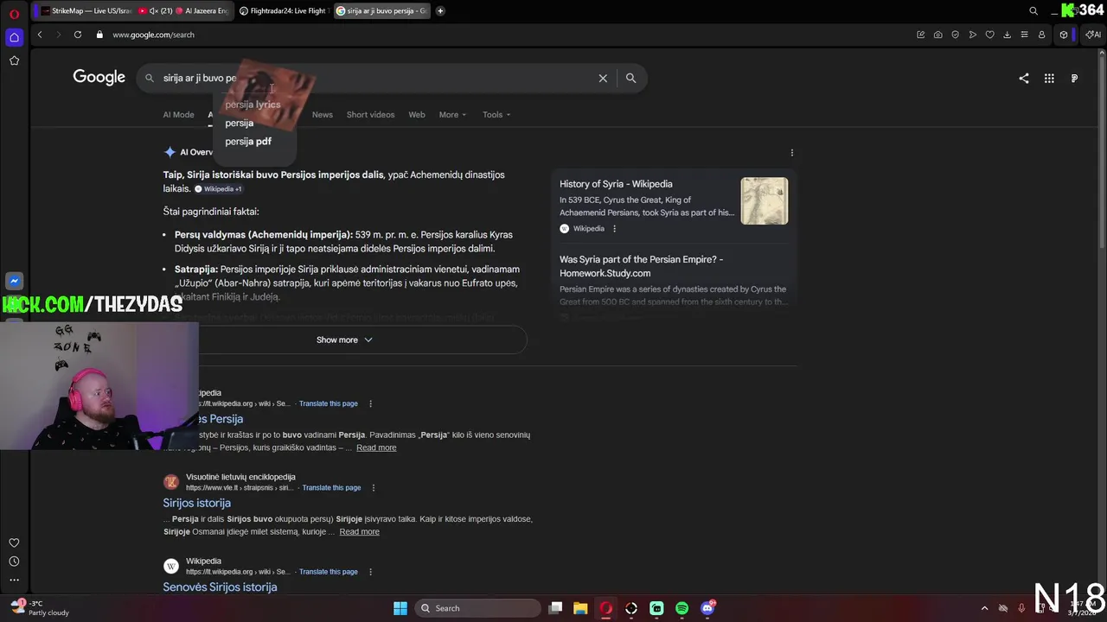Switch to Web results tab
1107x622 pixels.
coord(417,115)
